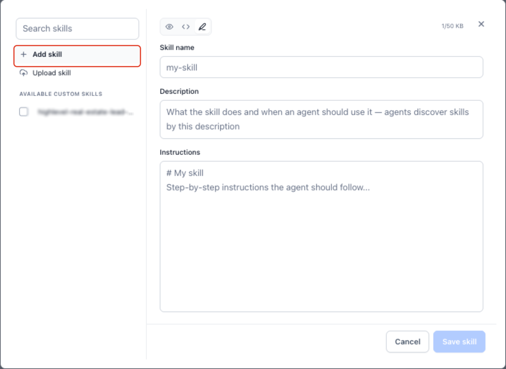Click the Instructions label

pyautogui.click(x=180, y=152)
